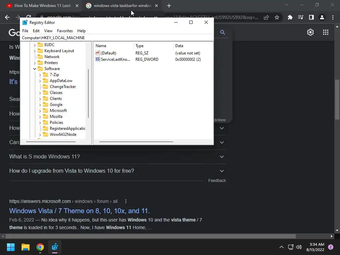Open Chrome extensions puzzle icon

tap(290, 17)
